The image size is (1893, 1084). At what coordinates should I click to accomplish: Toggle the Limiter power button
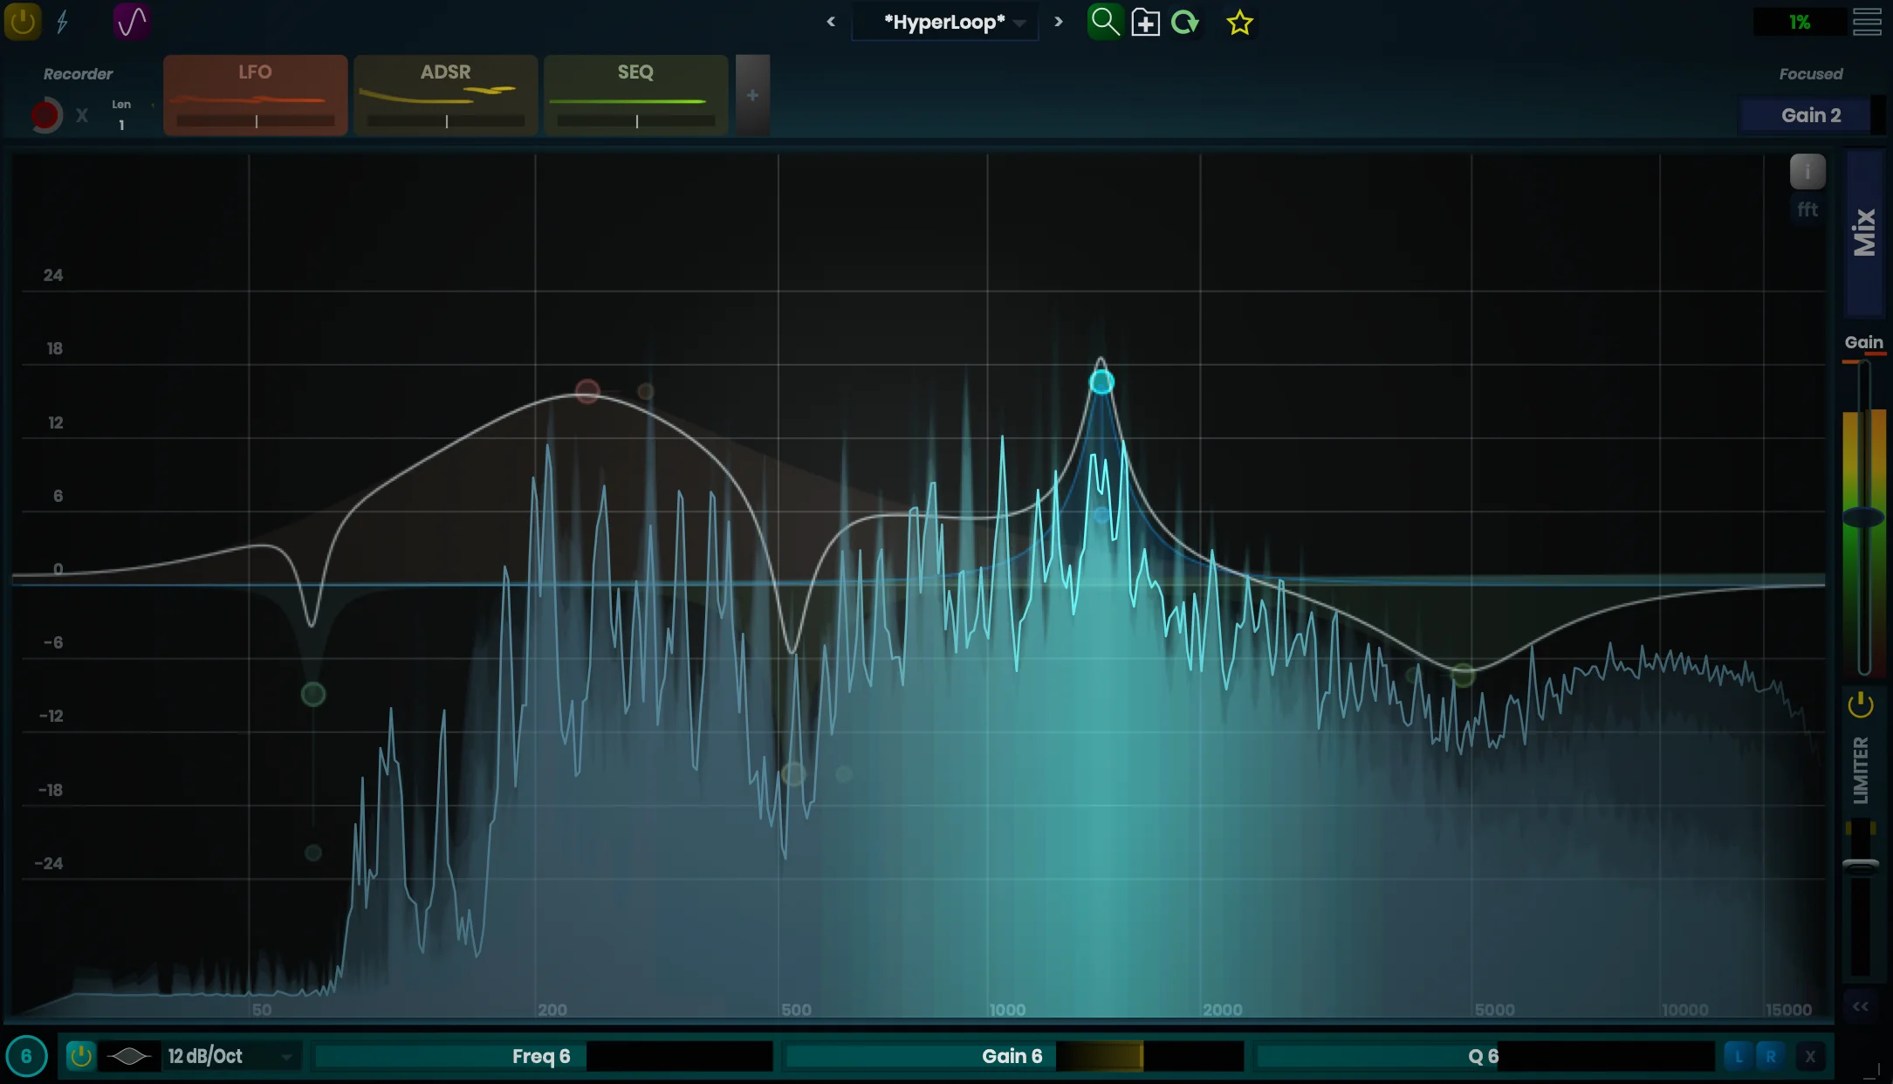tap(1861, 704)
